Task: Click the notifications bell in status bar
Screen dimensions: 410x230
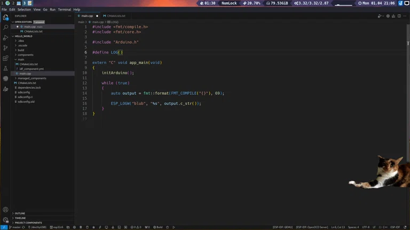Action: 405,227
